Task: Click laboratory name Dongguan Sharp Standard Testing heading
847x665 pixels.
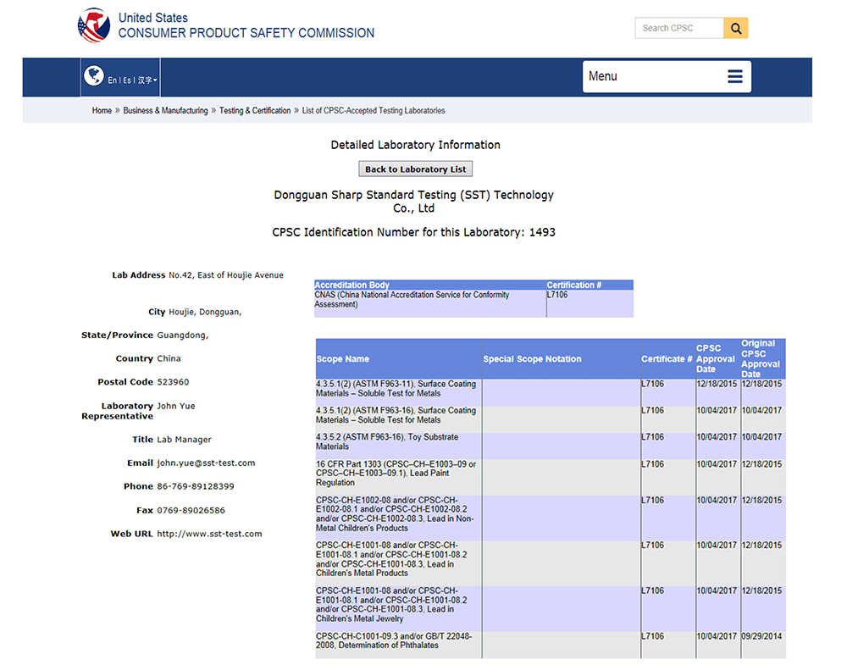Action: point(414,202)
